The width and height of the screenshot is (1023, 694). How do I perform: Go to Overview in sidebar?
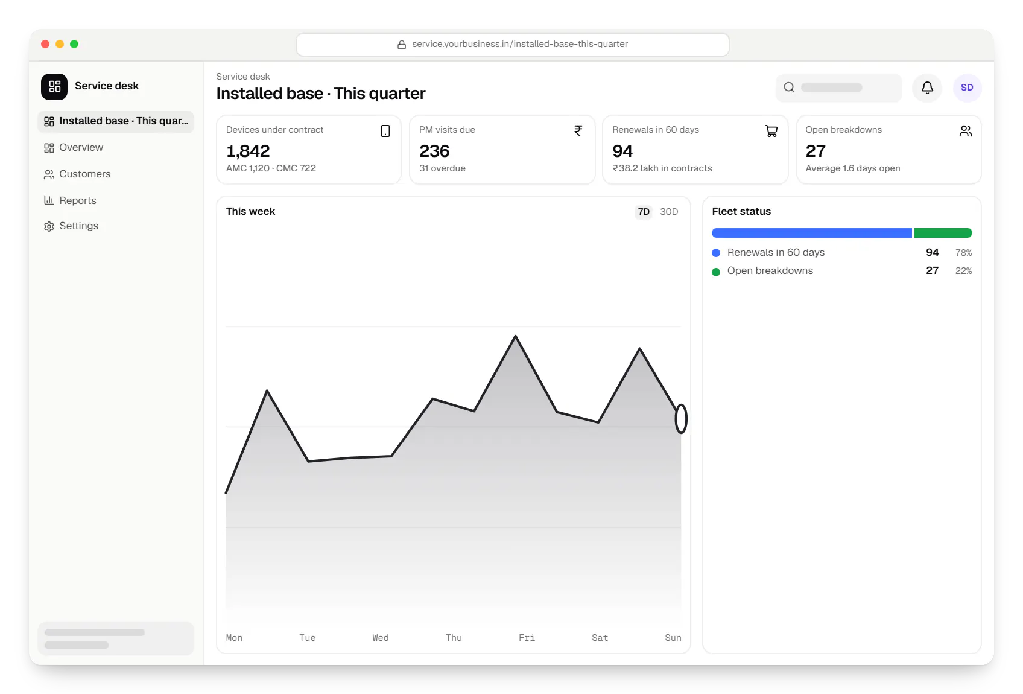(x=116, y=148)
